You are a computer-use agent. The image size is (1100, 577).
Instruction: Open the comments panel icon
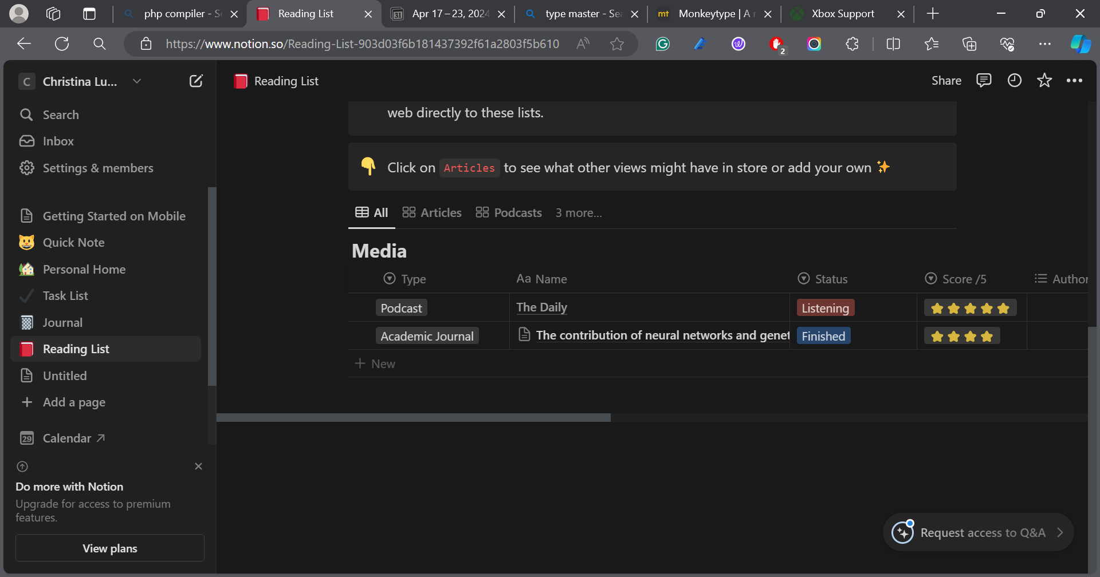pos(984,81)
